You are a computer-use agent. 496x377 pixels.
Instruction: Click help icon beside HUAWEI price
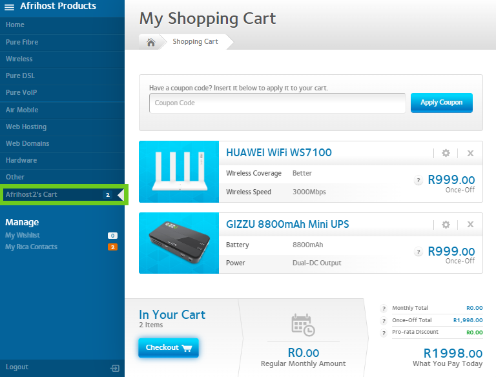click(418, 181)
